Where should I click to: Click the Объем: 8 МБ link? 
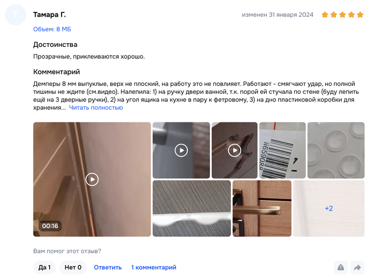click(52, 29)
